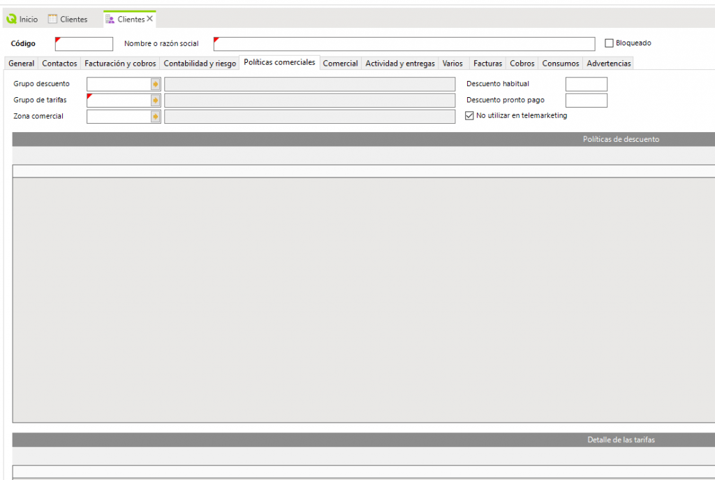715x480 pixels.
Task: Open the Inicio home tab
Action: click(x=22, y=19)
